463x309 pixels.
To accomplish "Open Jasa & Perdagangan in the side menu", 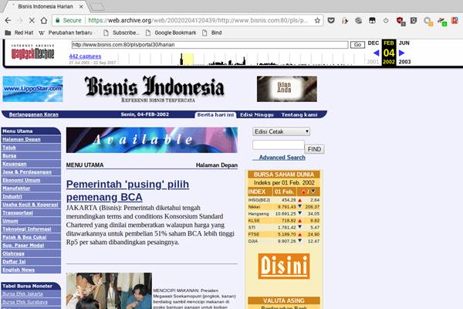I will point(27,171).
